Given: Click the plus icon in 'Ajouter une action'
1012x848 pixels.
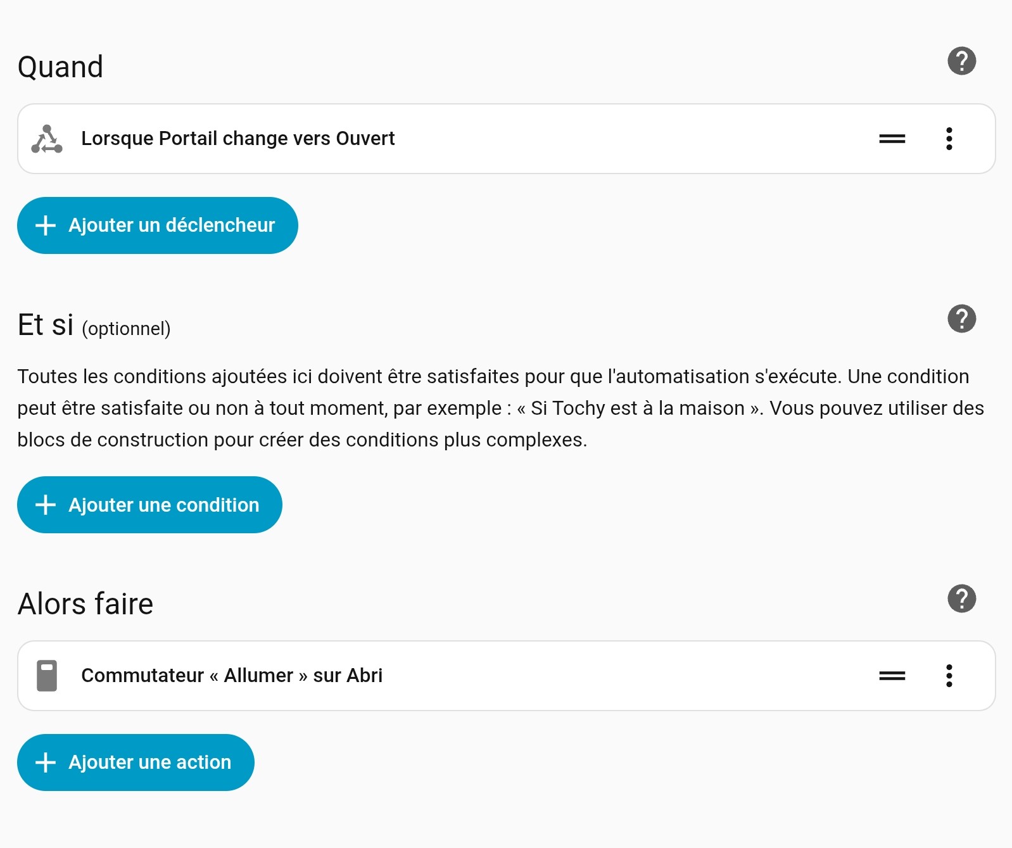Looking at the screenshot, I should [x=46, y=763].
